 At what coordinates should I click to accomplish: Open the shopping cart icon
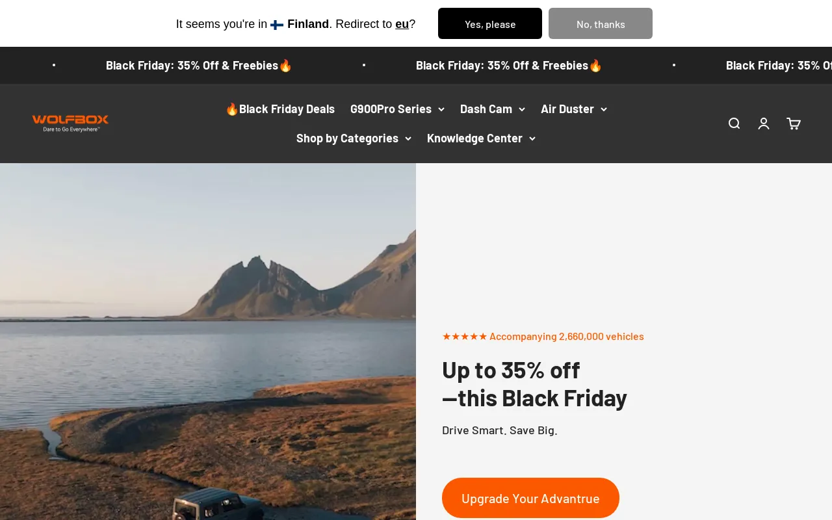794,123
